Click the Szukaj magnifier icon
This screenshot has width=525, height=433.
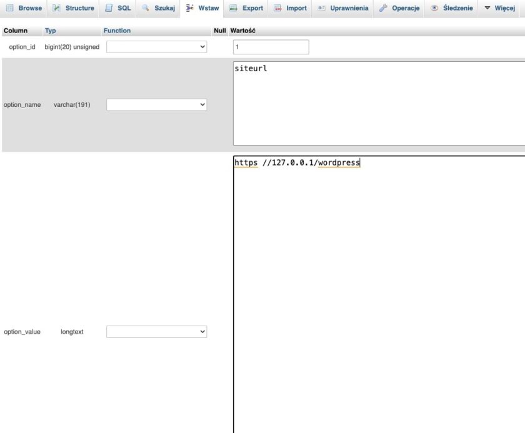click(x=146, y=8)
